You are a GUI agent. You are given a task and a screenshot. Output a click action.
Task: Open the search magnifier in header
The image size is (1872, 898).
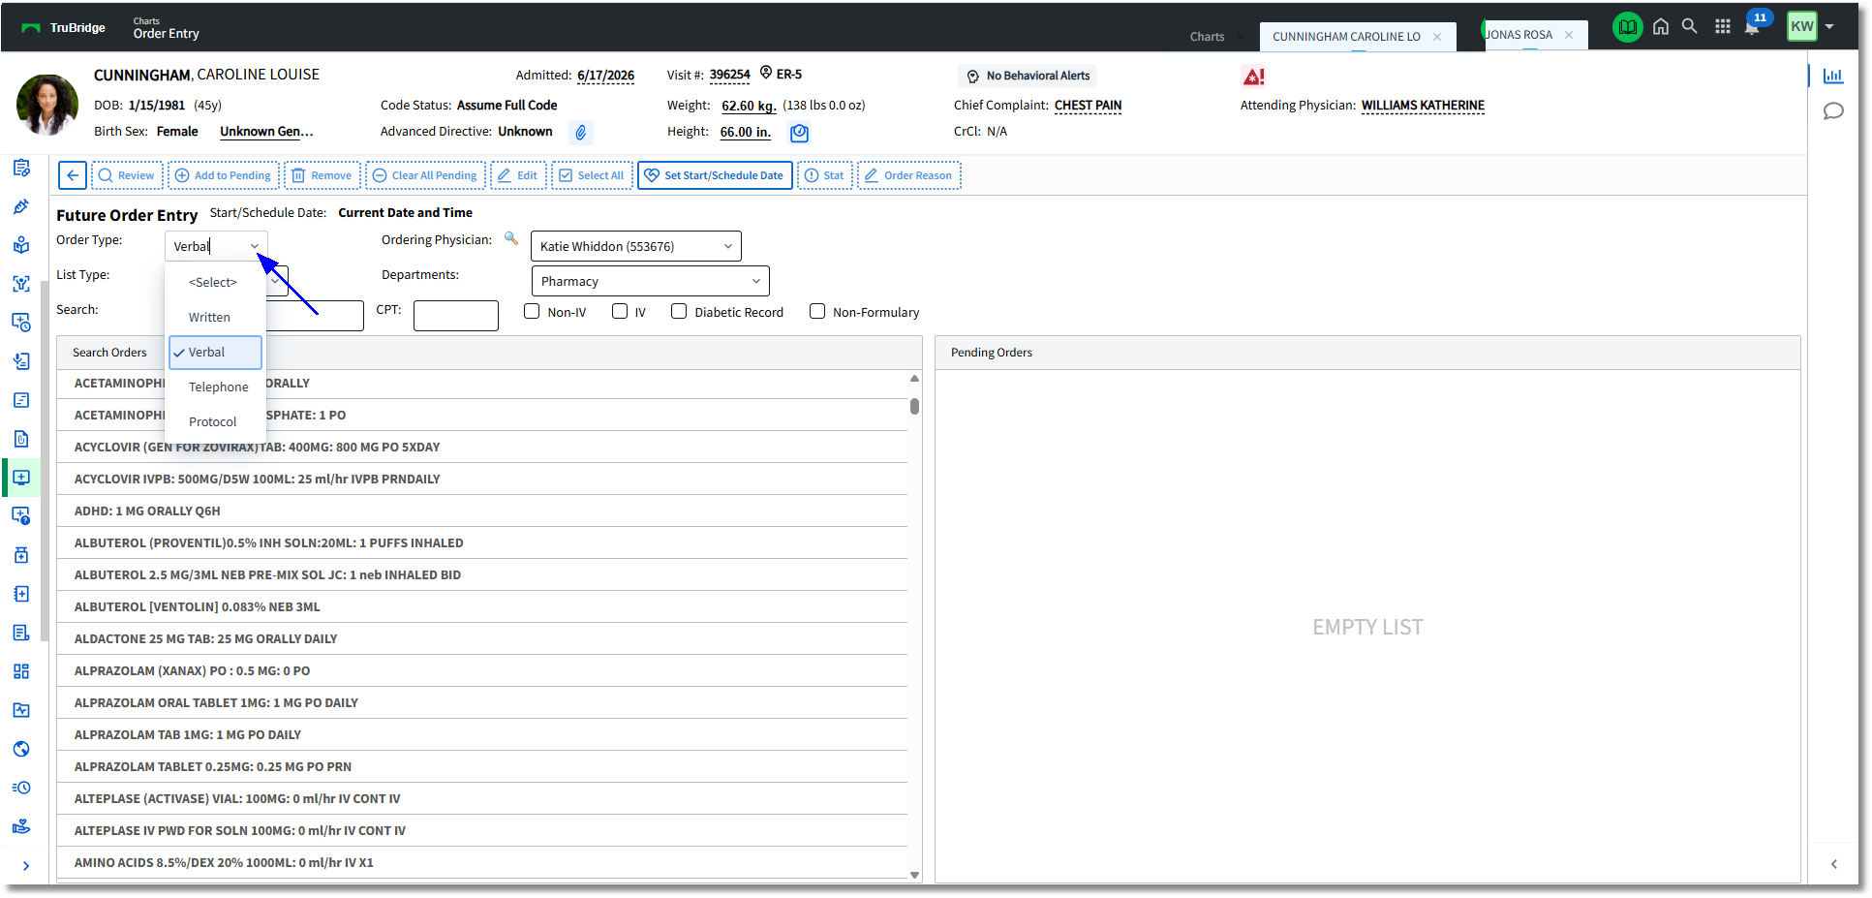point(1689,26)
